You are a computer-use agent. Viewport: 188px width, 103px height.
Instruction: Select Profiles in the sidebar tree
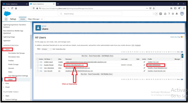pos(11,61)
